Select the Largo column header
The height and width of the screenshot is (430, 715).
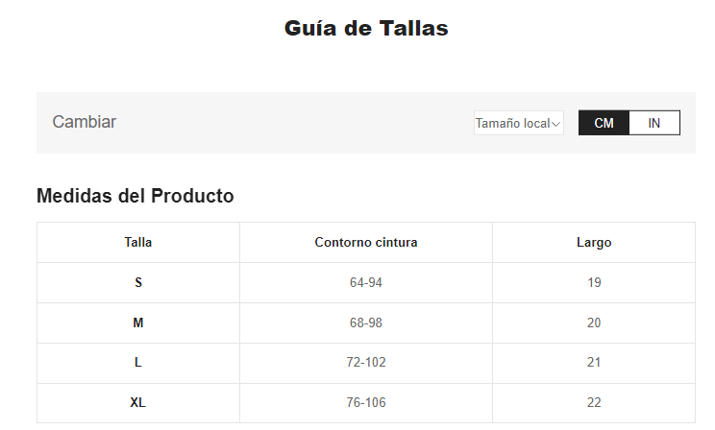594,243
